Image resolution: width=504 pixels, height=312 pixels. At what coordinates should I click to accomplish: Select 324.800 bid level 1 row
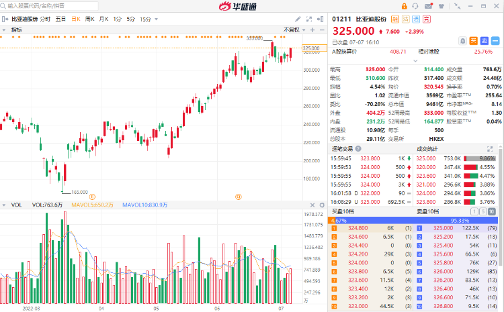pos(372,228)
